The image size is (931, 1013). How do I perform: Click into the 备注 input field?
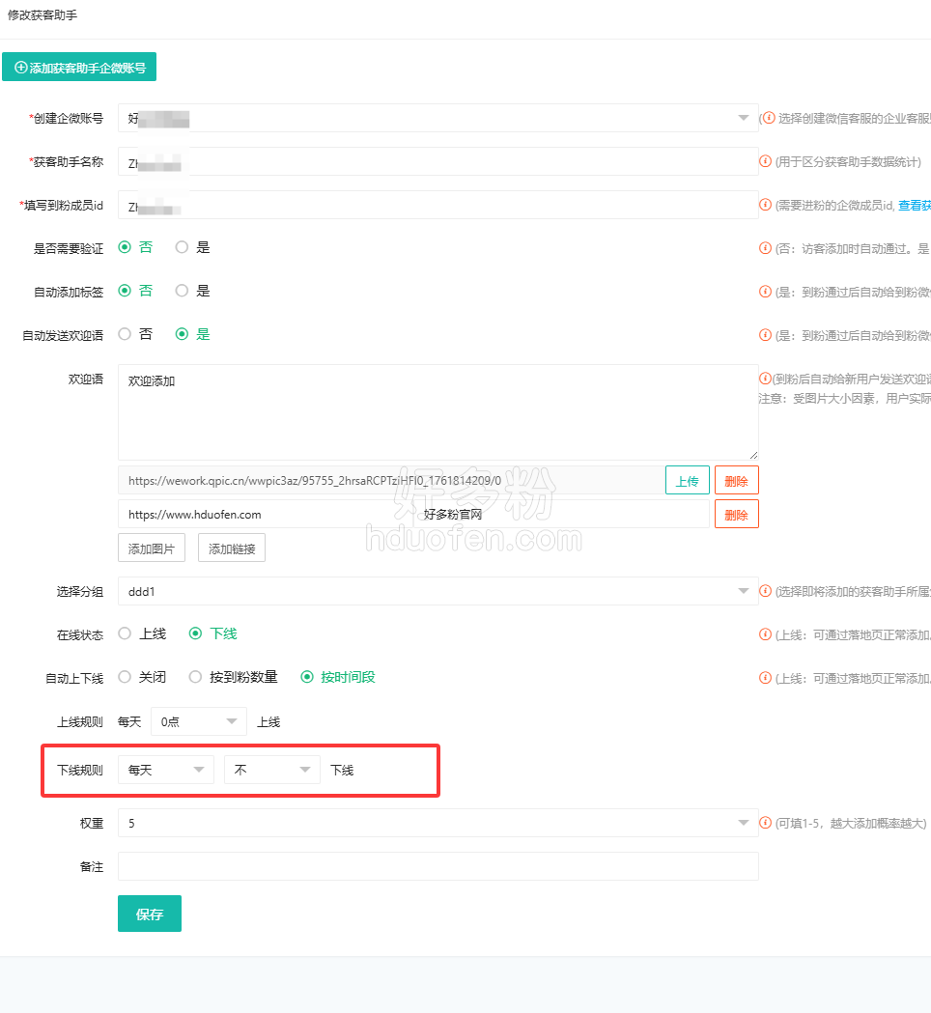(x=437, y=866)
